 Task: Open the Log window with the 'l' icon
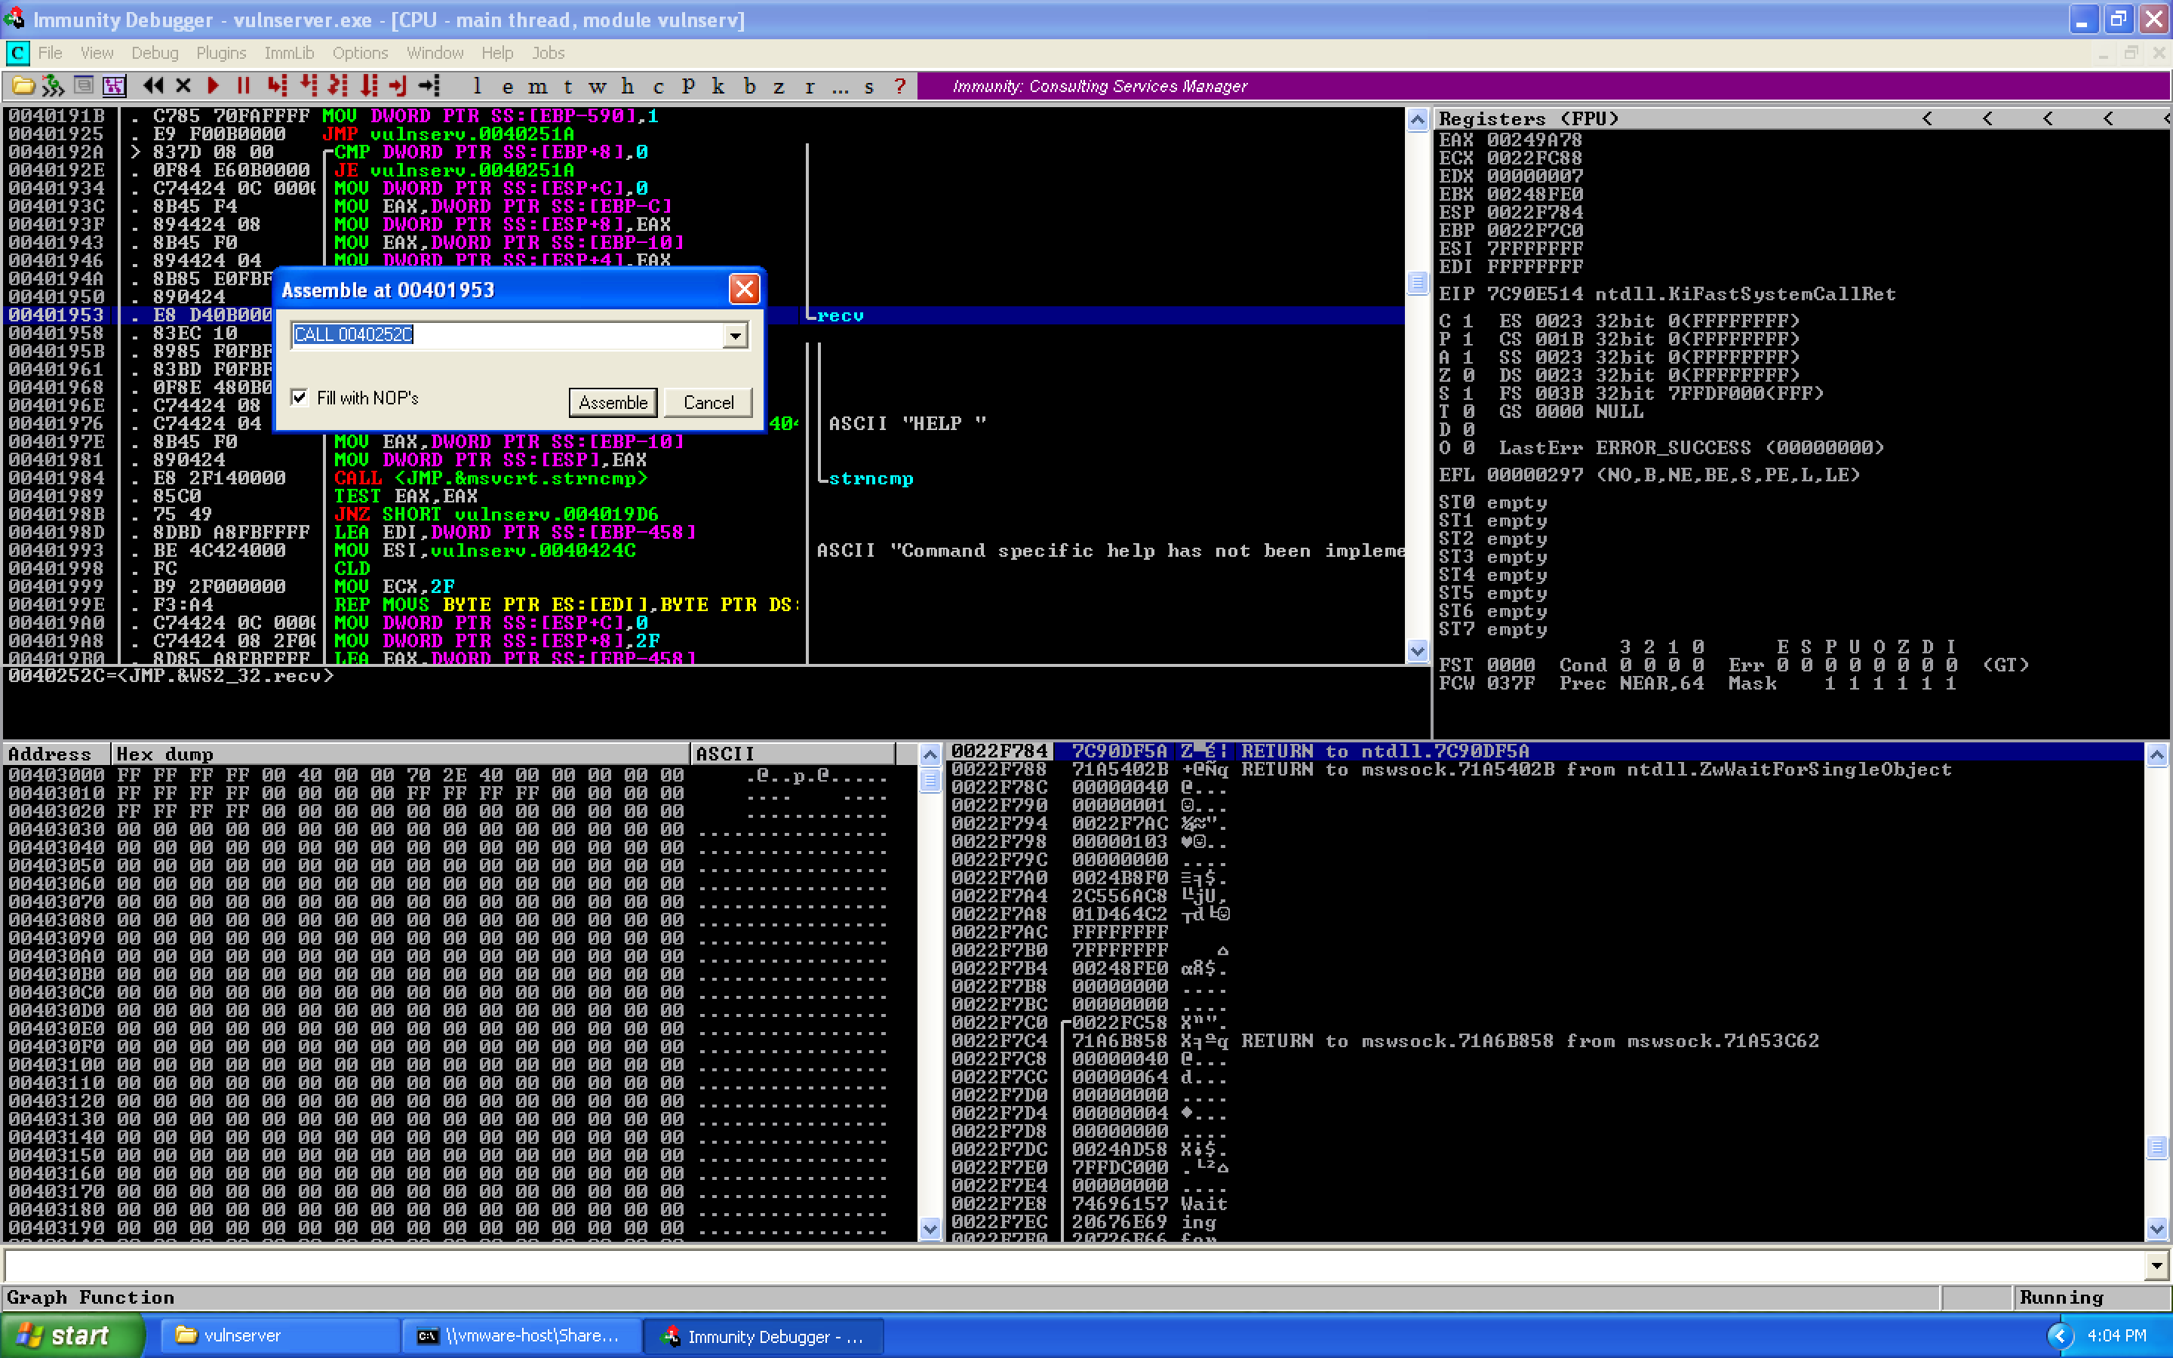point(477,85)
